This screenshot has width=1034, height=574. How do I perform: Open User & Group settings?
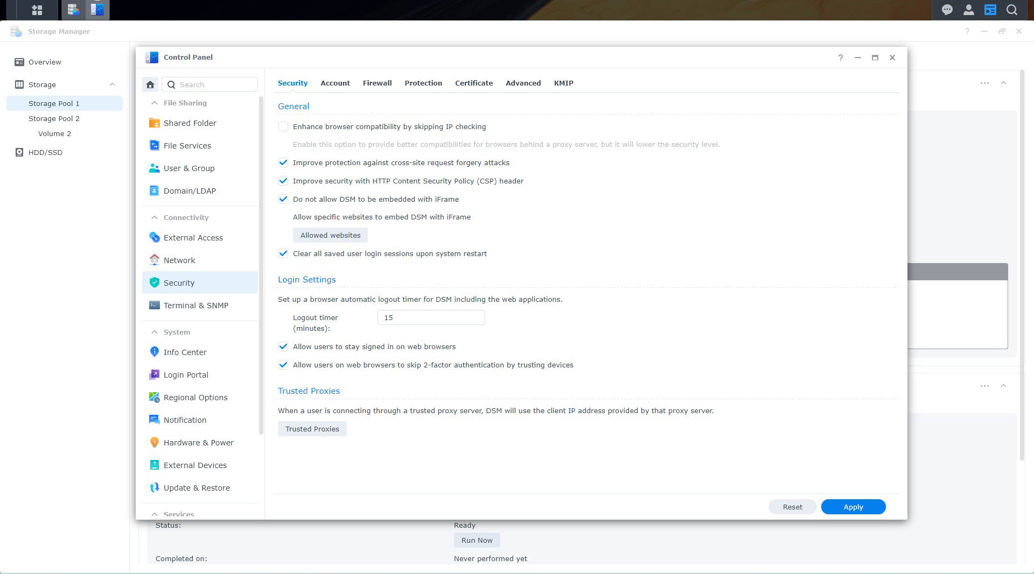click(200, 168)
